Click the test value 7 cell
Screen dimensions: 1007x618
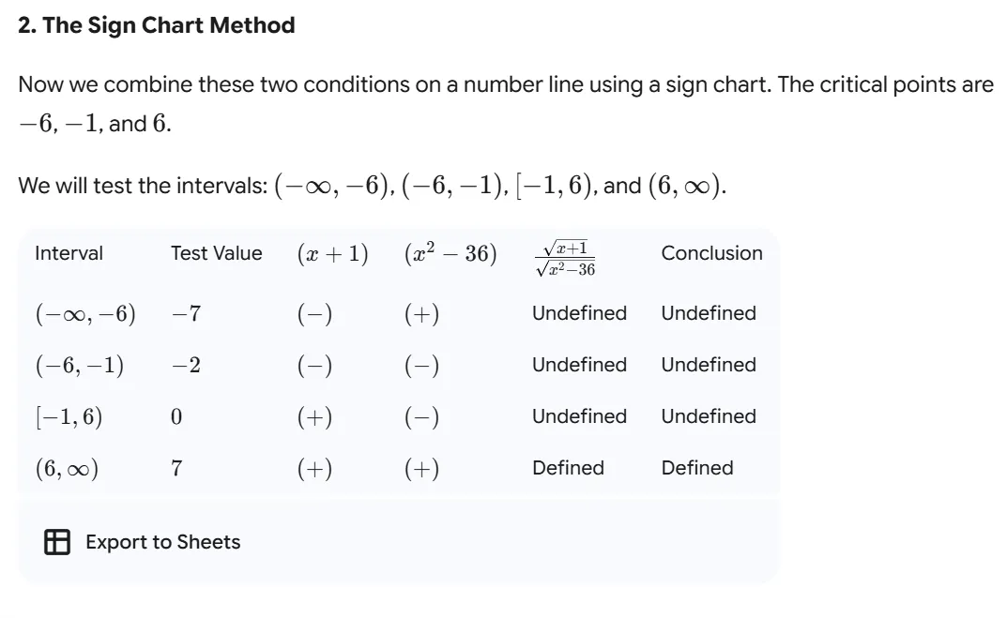click(x=176, y=469)
